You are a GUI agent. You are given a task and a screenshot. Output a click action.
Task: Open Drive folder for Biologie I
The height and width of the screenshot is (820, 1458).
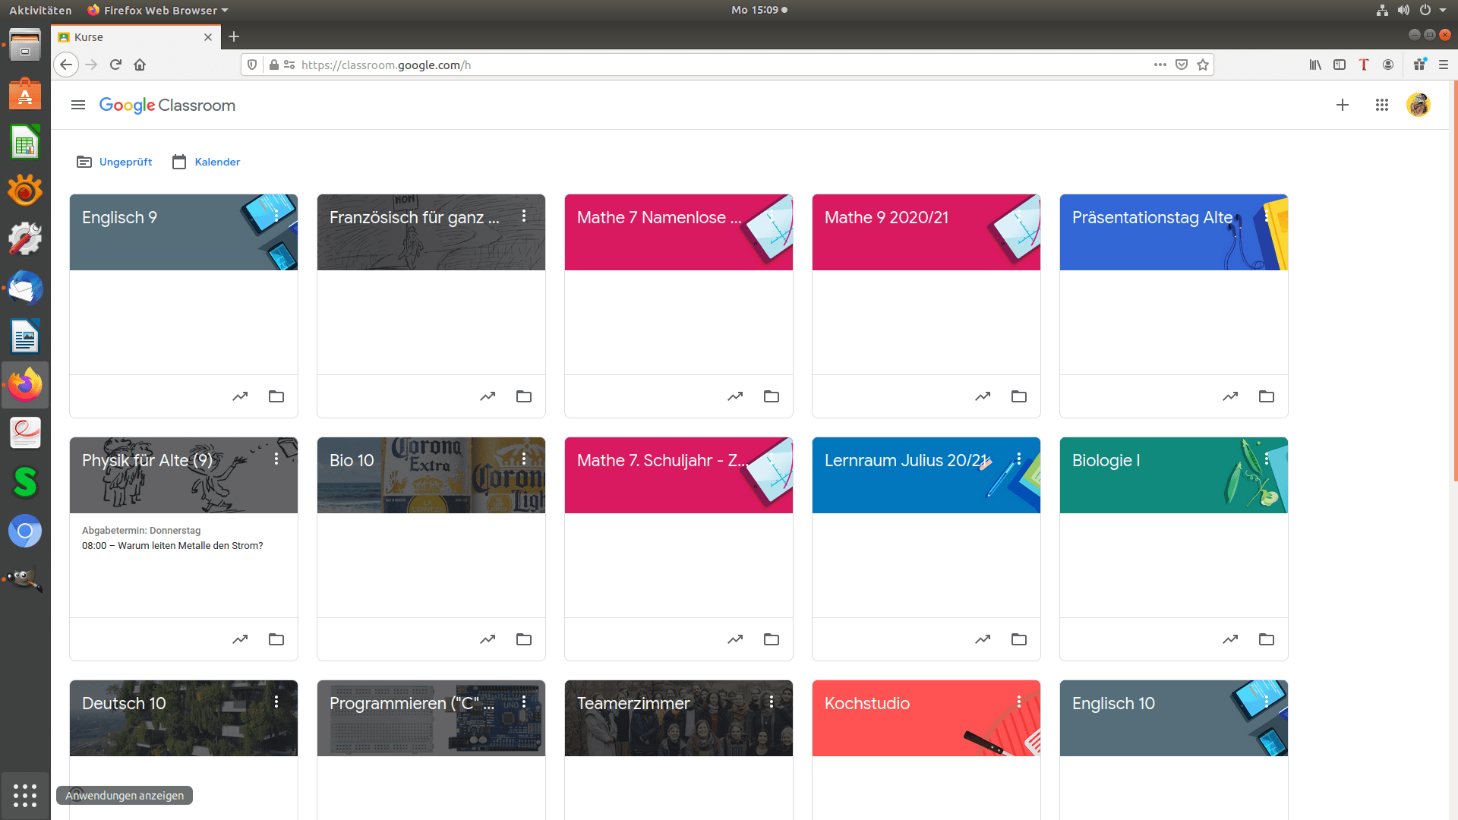point(1267,639)
